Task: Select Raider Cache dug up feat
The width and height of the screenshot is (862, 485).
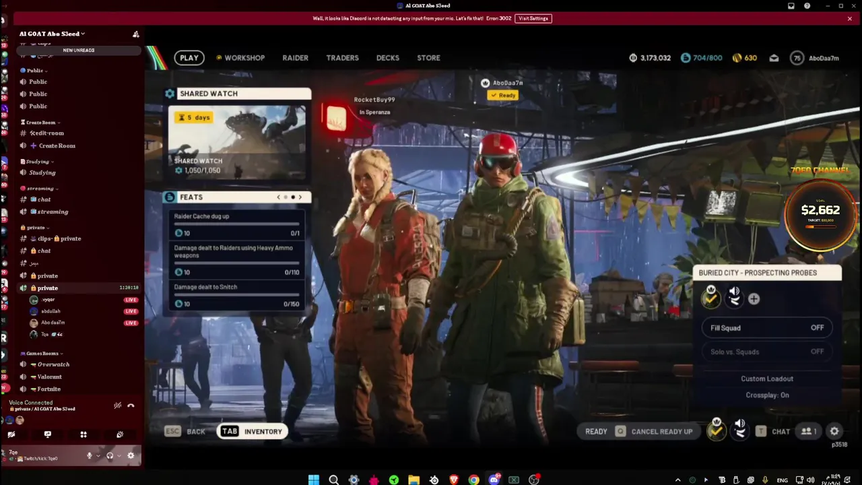Action: pos(236,224)
